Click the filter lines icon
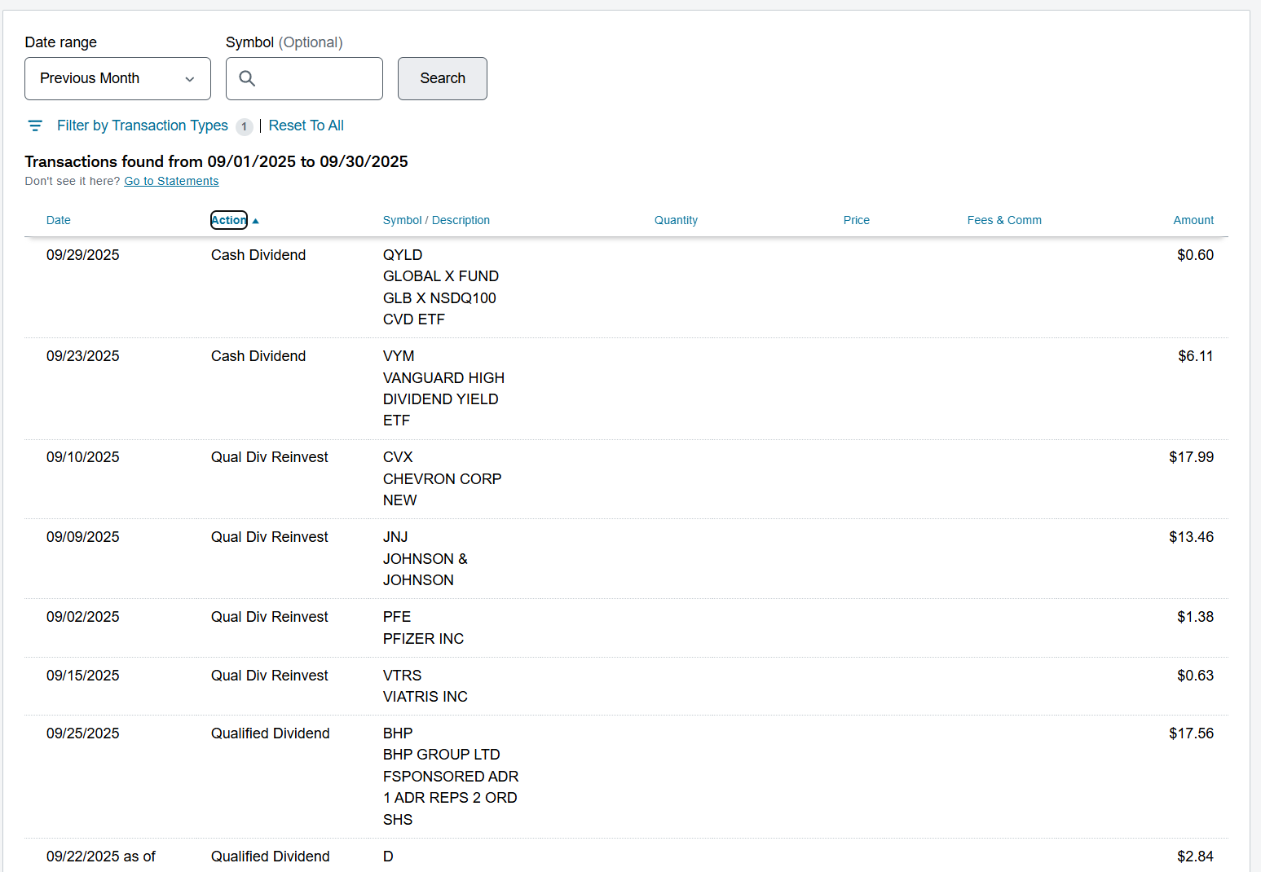 (x=35, y=126)
